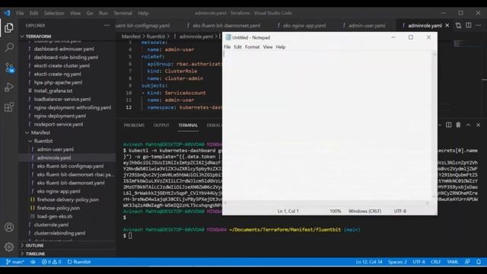Click errors and warnings count in status bar

click(52, 262)
